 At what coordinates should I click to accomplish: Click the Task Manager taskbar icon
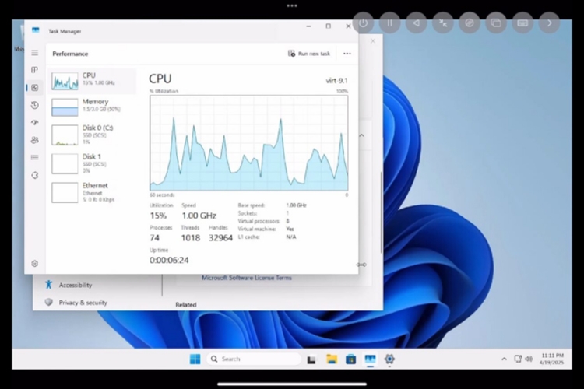370,359
